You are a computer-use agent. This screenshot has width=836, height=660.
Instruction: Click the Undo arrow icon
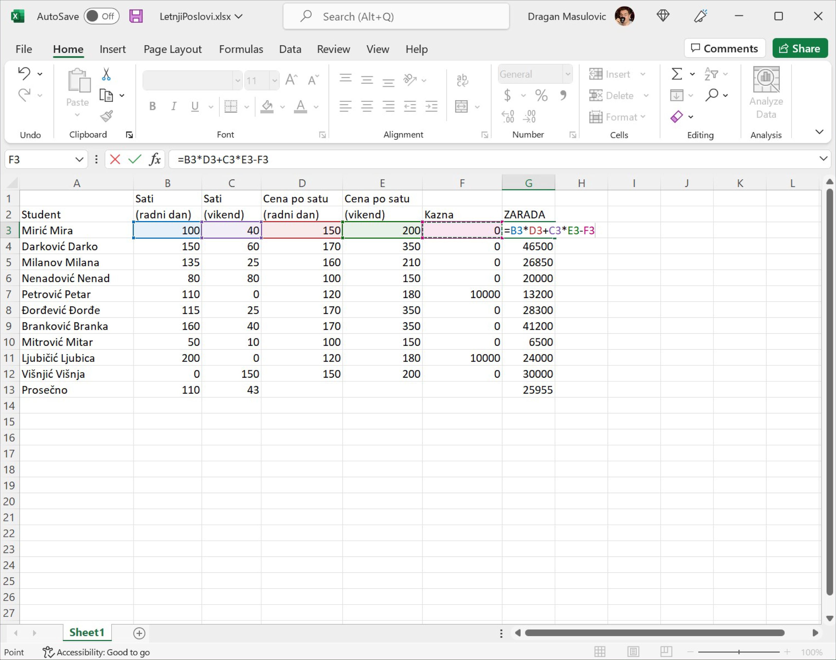(24, 73)
